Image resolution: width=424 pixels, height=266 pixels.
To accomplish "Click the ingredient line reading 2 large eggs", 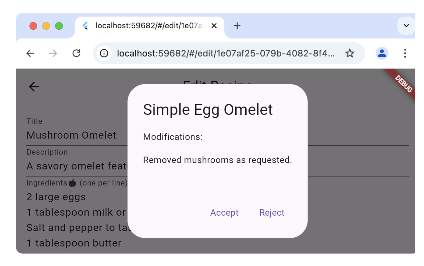I will point(56,197).
